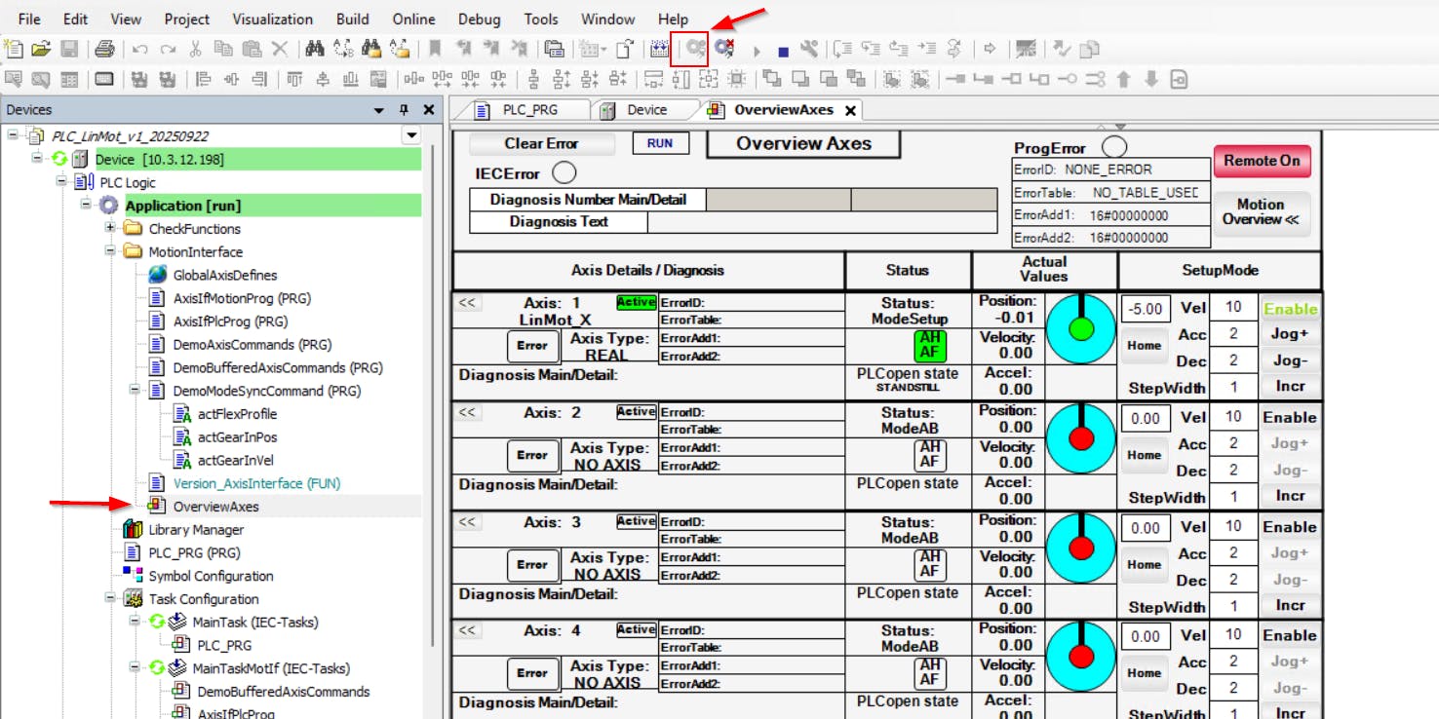Screen dimensions: 1439x719
Task: Click the Open Project folder icon
Action: tap(40, 48)
